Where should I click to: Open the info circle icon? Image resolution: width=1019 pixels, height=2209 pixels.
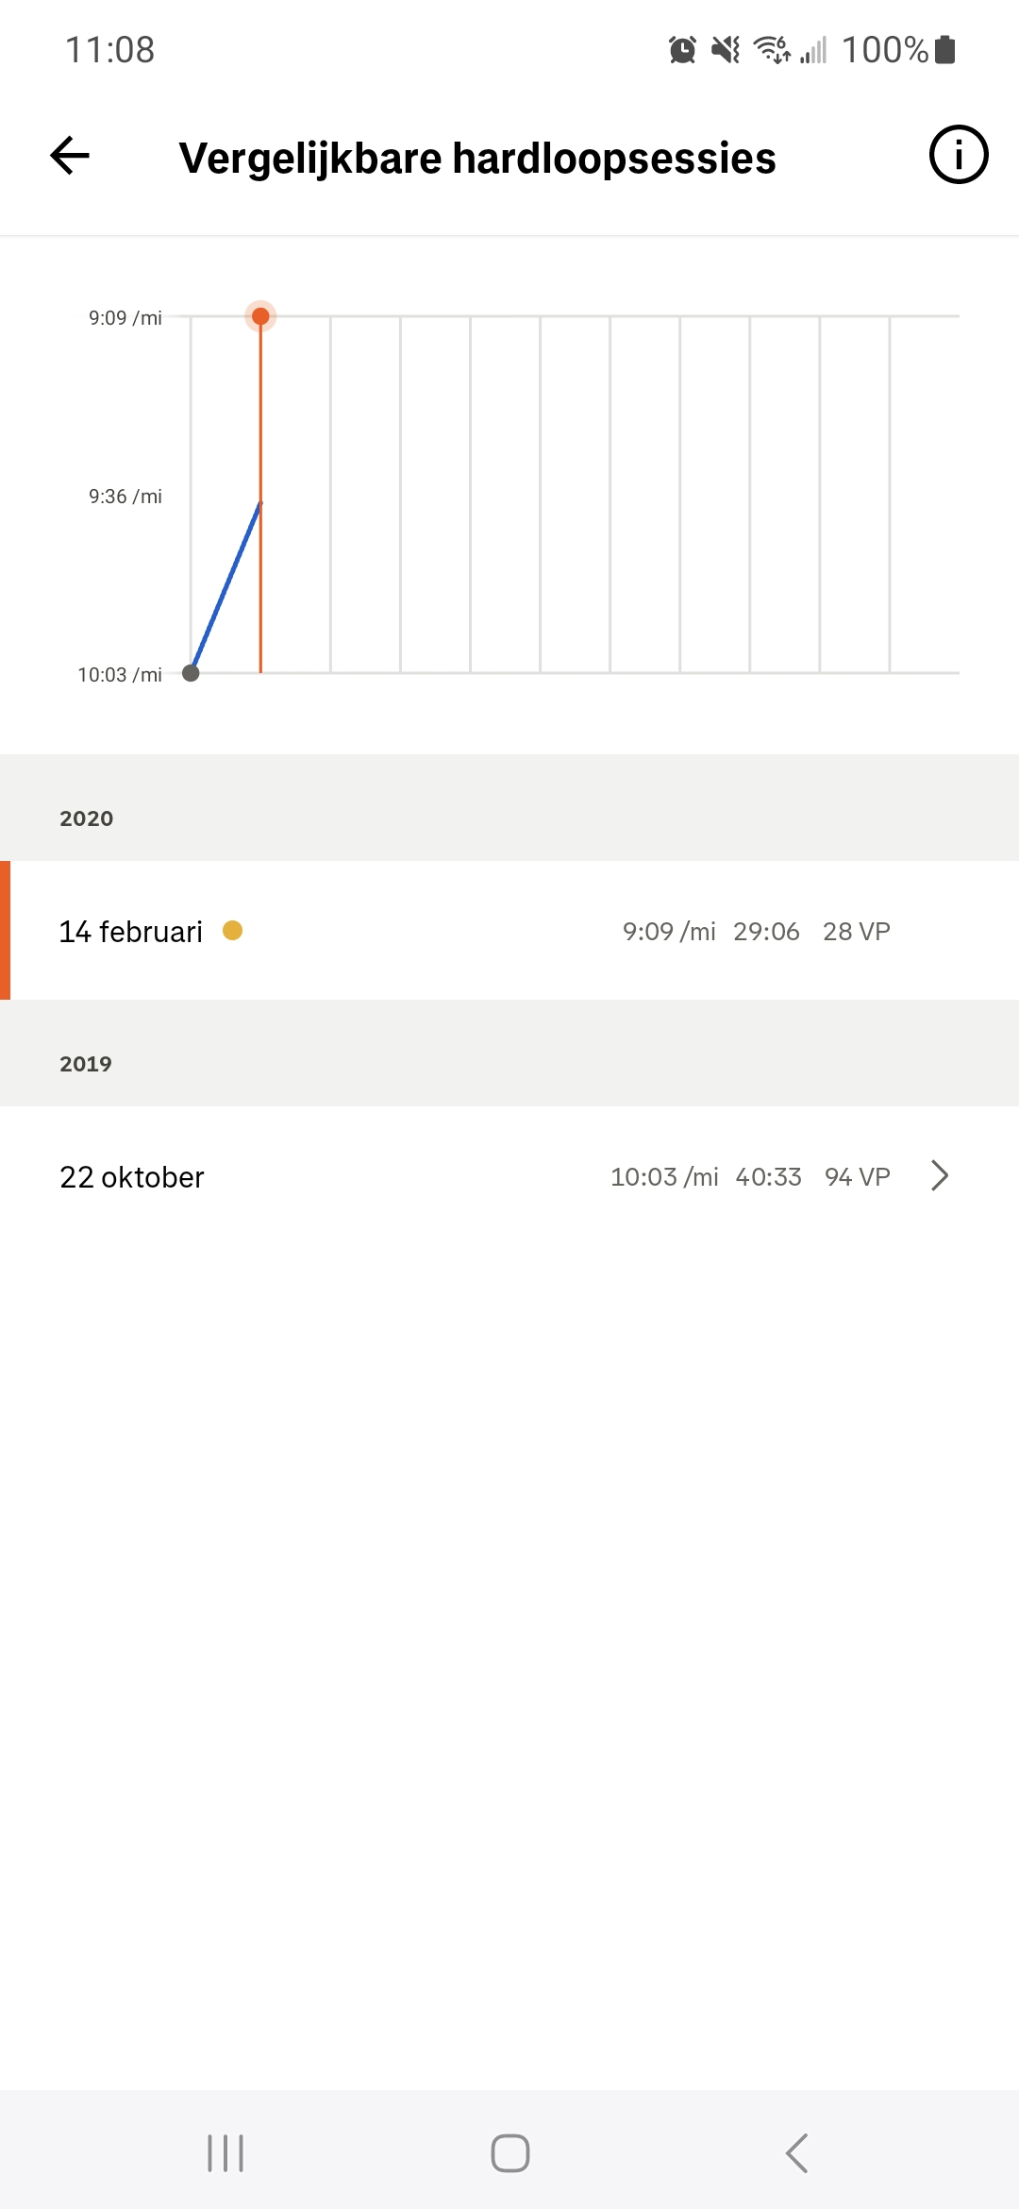coord(959,155)
